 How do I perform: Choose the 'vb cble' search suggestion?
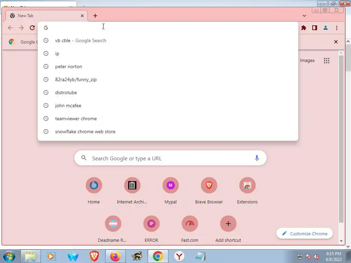[168, 40]
